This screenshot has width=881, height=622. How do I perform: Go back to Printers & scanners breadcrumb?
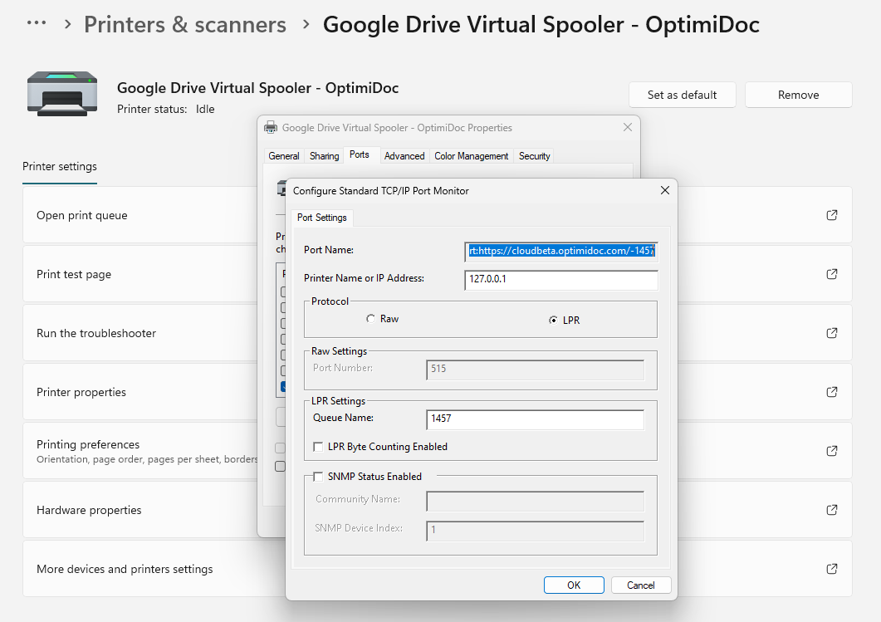pos(185,25)
